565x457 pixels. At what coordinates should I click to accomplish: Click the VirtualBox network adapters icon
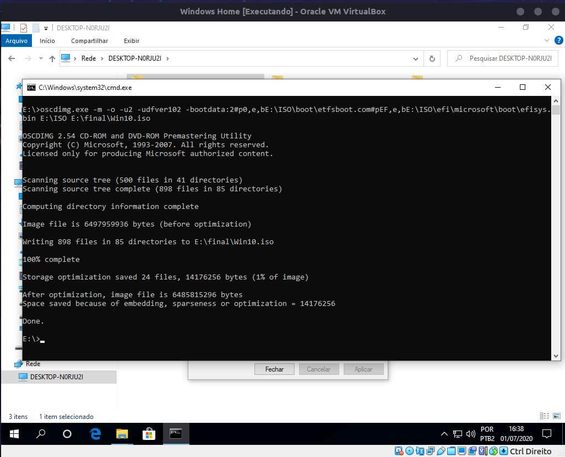[430, 451]
